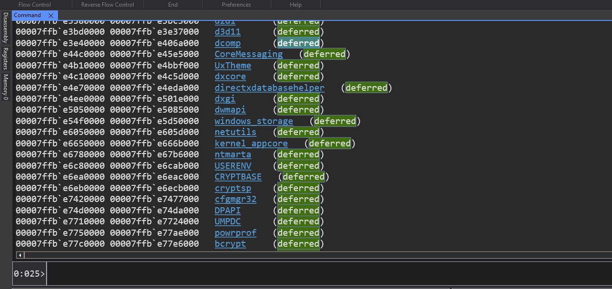Open the Registers side panel tab

tap(6, 58)
